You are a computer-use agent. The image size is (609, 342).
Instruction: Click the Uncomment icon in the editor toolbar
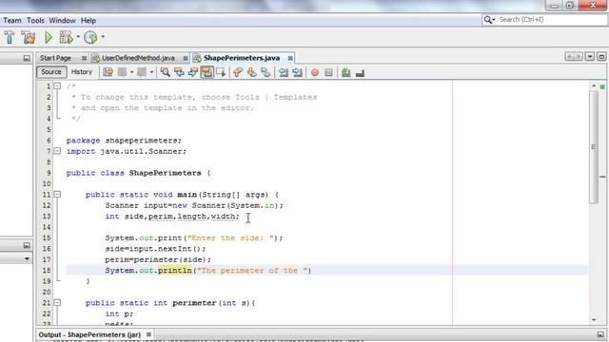360,72
